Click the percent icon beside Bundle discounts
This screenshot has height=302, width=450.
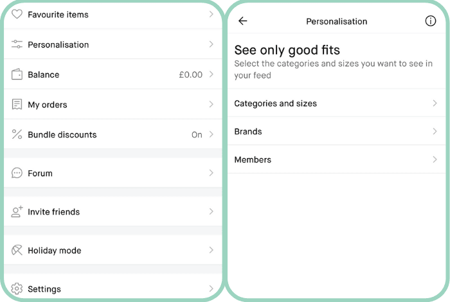17,135
